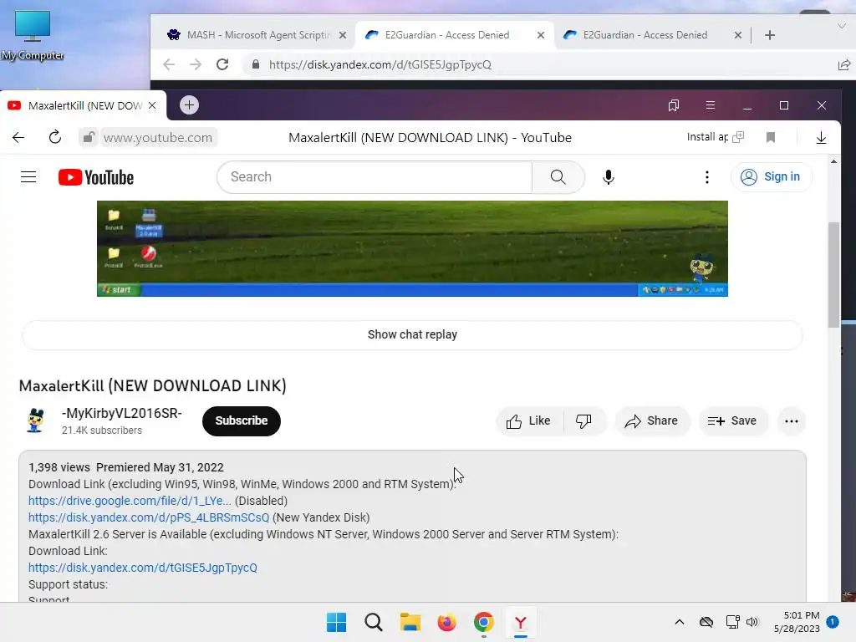Screen dimensions: 856x642
Task: Expand tab list chevron in background browser
Action: click(841, 26)
